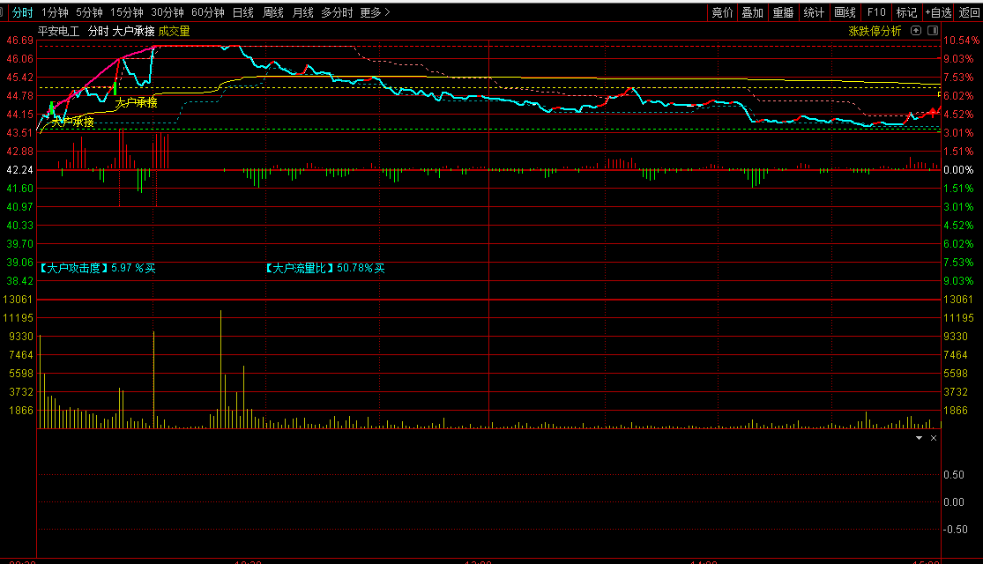
Task: Click the 标记 mark button
Action: (906, 12)
